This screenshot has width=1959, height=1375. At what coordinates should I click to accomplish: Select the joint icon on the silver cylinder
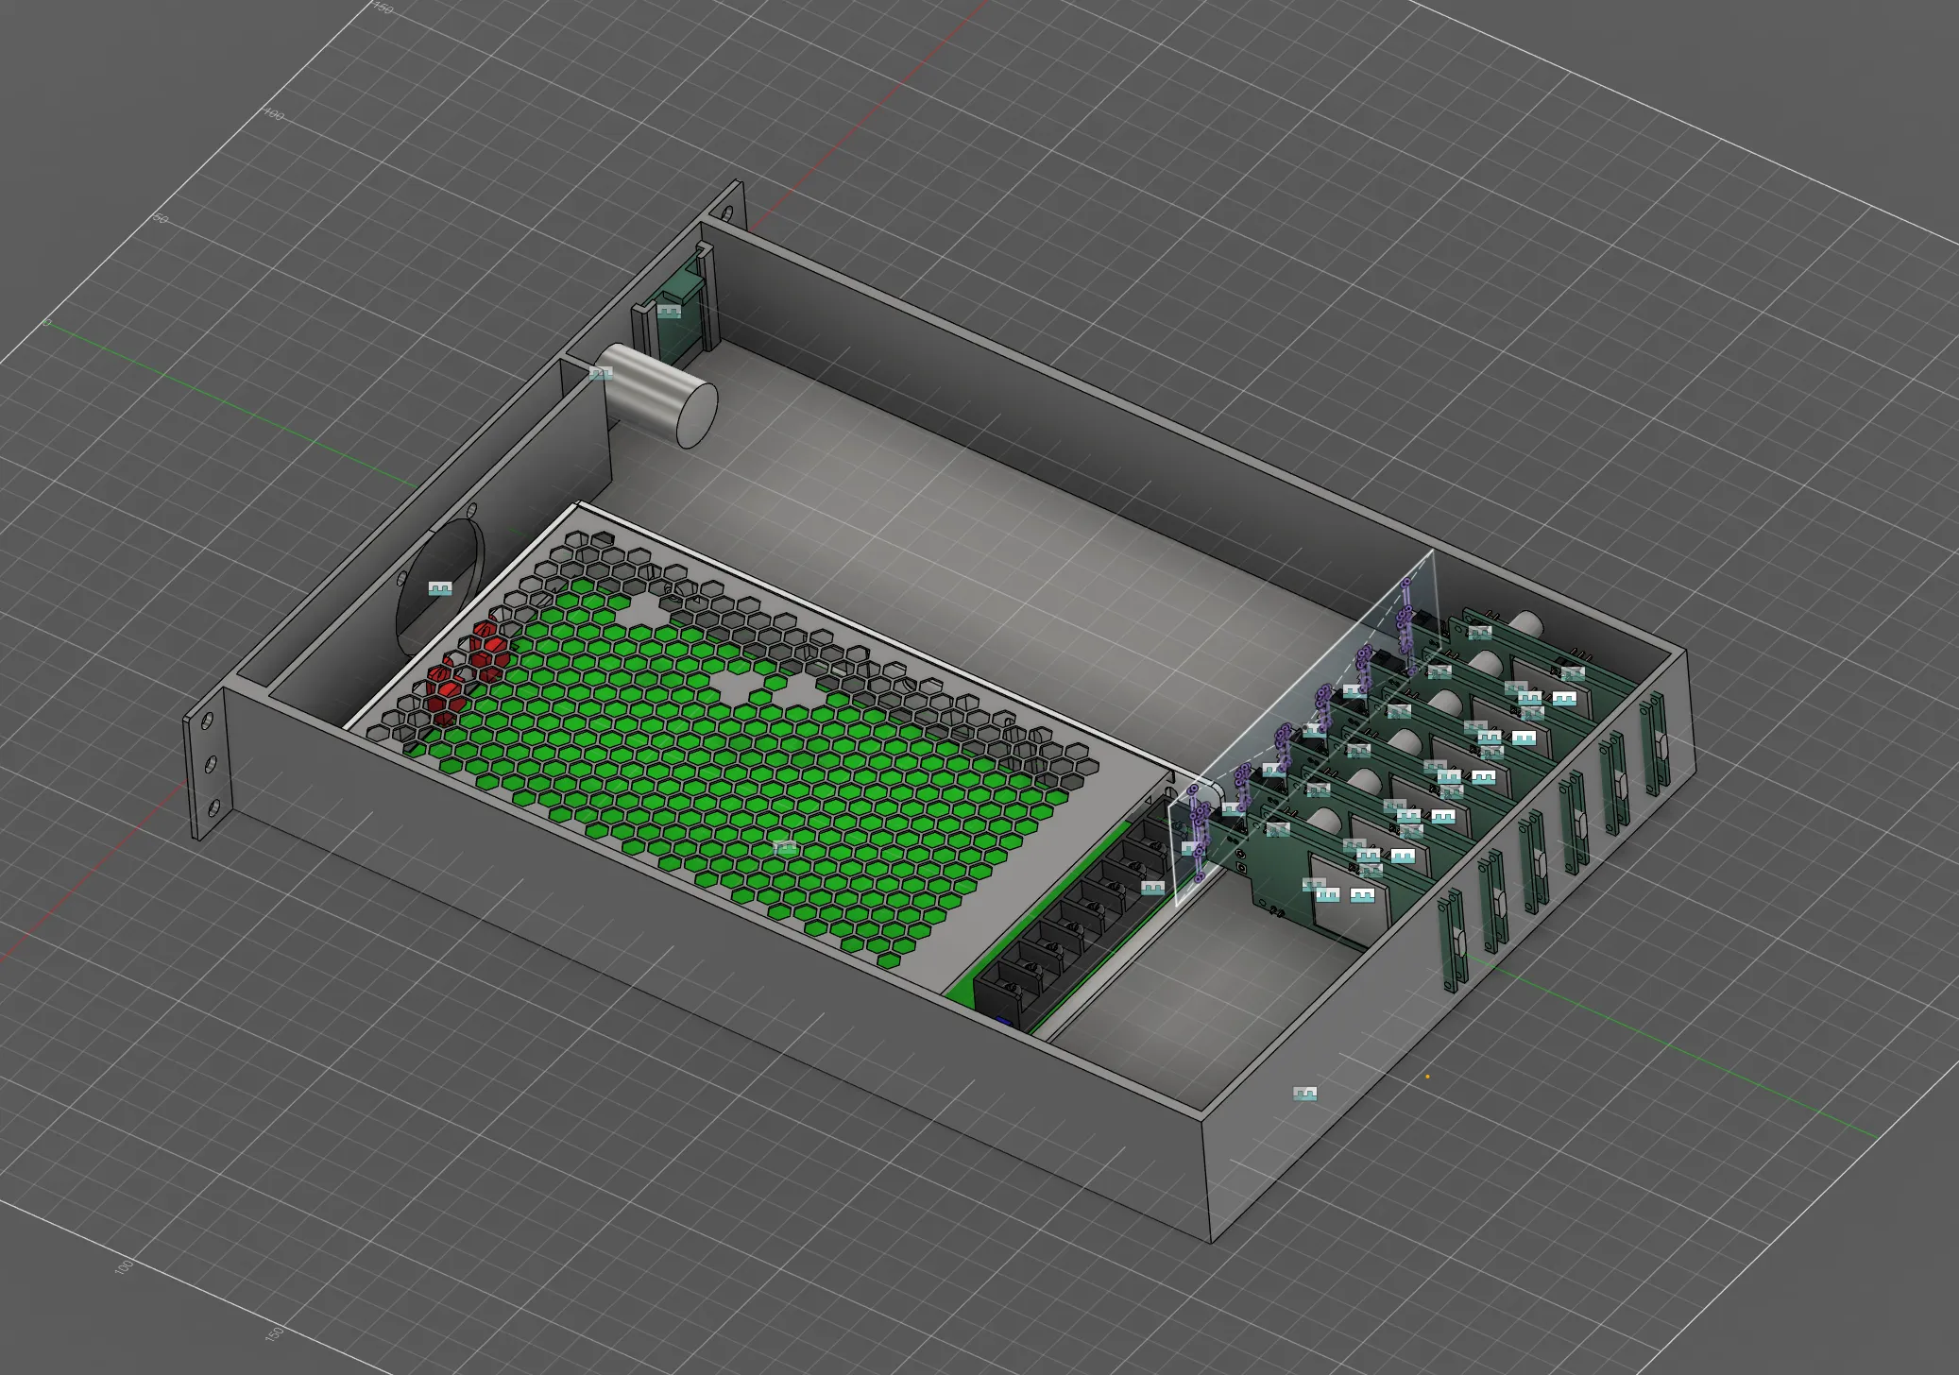(x=601, y=374)
